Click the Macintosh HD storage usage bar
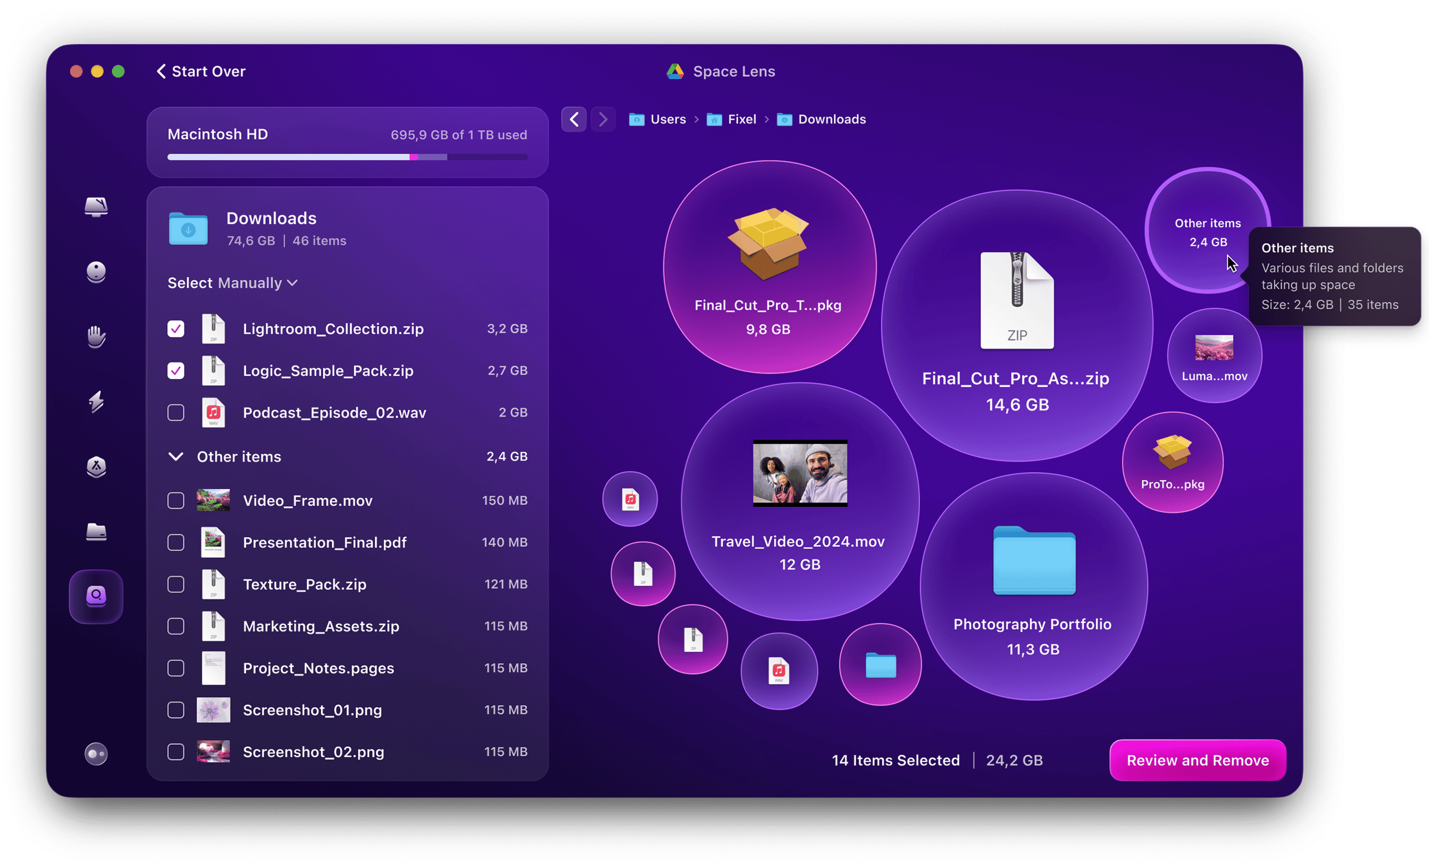This screenshot has height=867, width=1429. coord(347,157)
